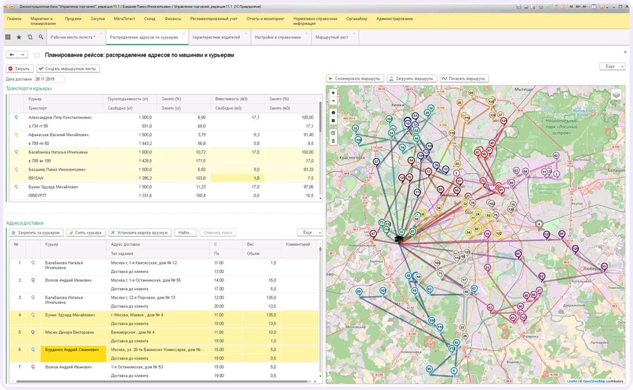Activate the edit layers map tool
The height and width of the screenshot is (390, 633).
click(333, 133)
